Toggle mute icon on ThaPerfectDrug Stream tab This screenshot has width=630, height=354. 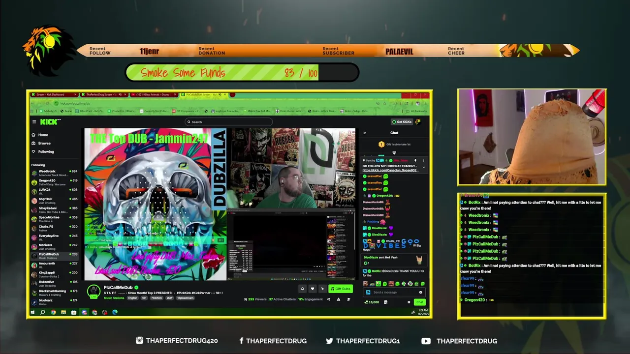coord(120,94)
